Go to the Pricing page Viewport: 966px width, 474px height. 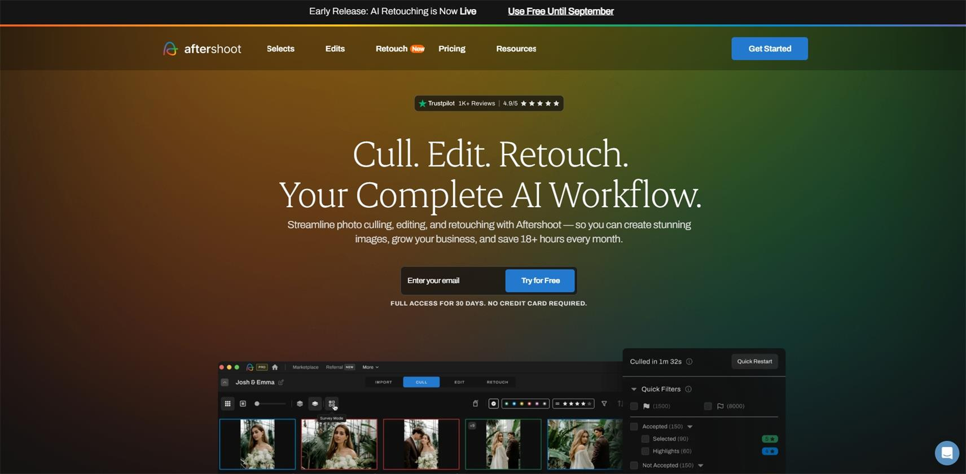tap(452, 49)
